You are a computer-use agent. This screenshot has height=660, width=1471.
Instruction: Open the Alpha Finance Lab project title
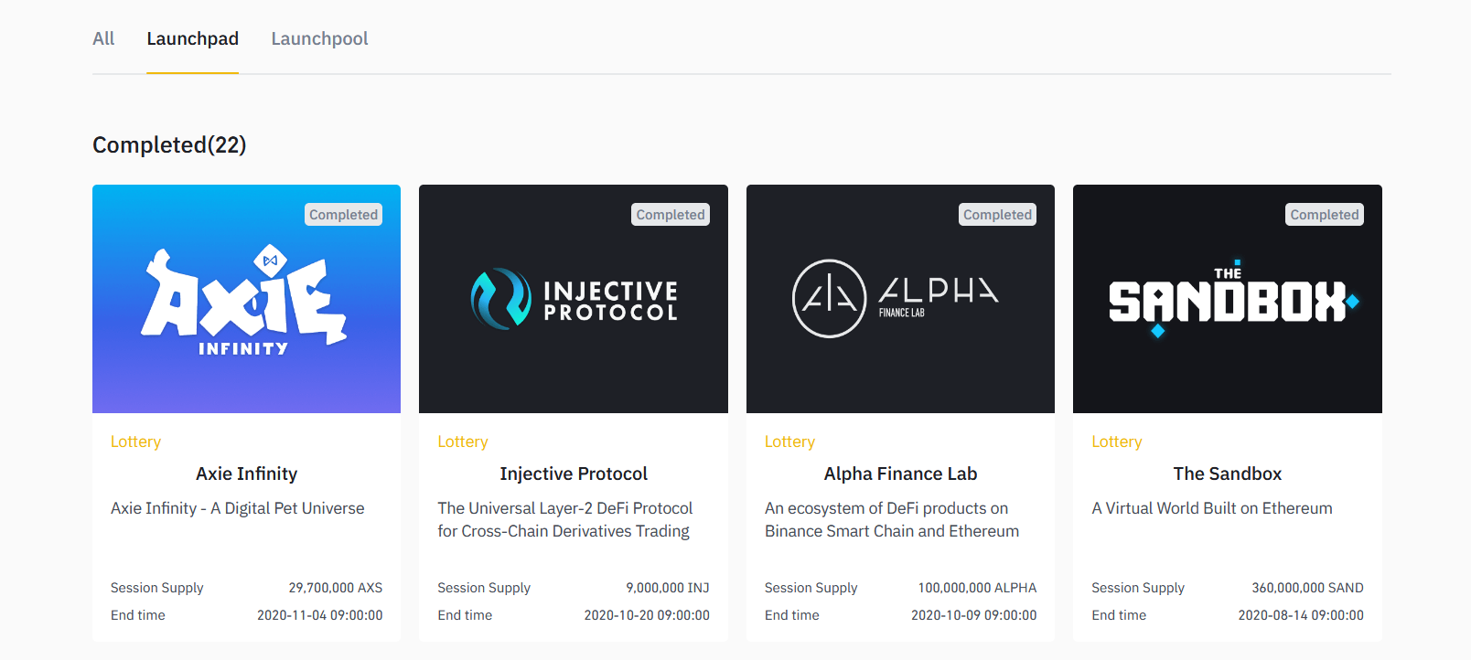900,474
